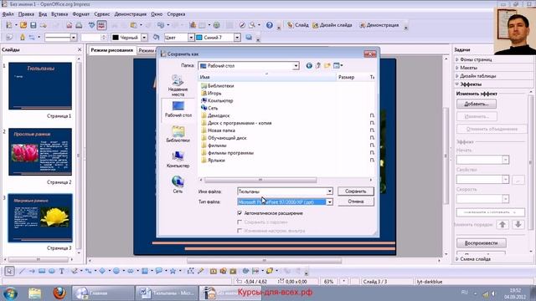Create a new folder in save dialog

tap(327, 65)
